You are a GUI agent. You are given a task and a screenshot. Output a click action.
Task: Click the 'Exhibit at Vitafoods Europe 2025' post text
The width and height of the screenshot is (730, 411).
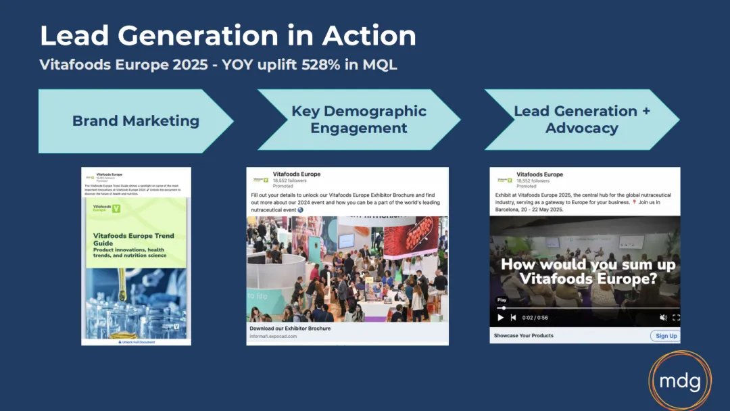click(x=583, y=202)
